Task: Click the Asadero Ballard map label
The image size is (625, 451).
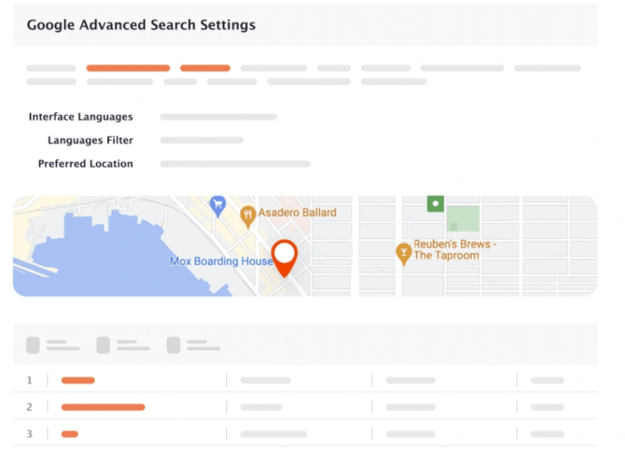Action: tap(297, 212)
